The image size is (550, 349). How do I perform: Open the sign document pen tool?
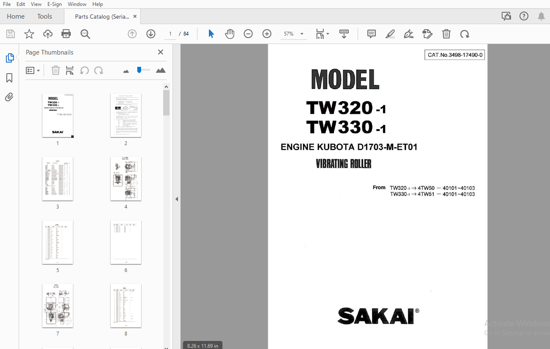[409, 34]
